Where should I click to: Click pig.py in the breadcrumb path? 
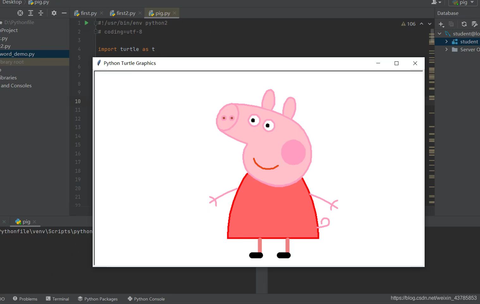(39, 2)
